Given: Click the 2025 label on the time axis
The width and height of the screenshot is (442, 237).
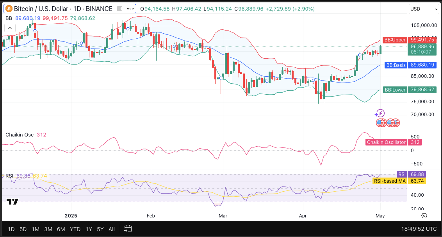Looking at the screenshot, I should [x=71, y=216].
